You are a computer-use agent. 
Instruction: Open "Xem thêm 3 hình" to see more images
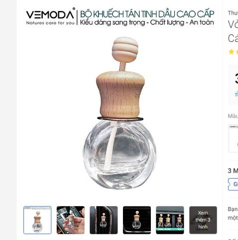point(203,220)
